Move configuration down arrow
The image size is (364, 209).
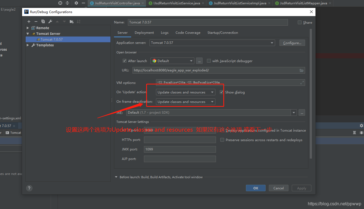click(64, 22)
